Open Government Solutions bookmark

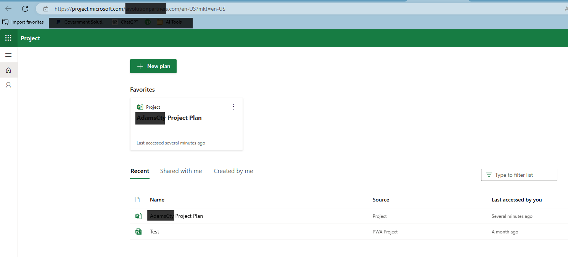(80, 22)
